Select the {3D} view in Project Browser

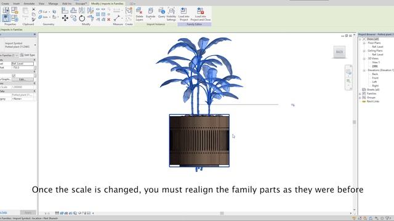(375, 66)
